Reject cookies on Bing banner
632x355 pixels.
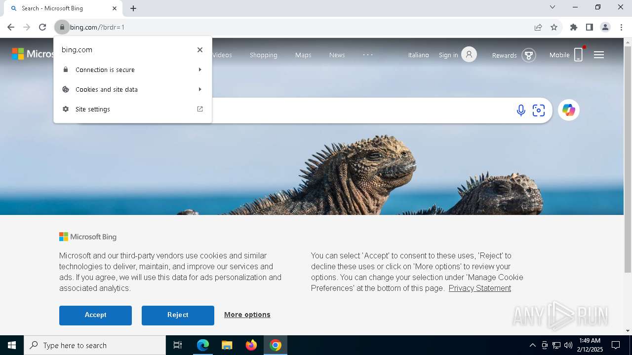point(178,315)
